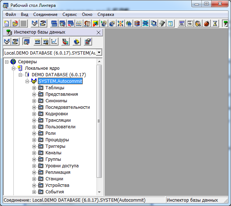Open the Сервис menu
The image size is (231, 206).
(70, 14)
